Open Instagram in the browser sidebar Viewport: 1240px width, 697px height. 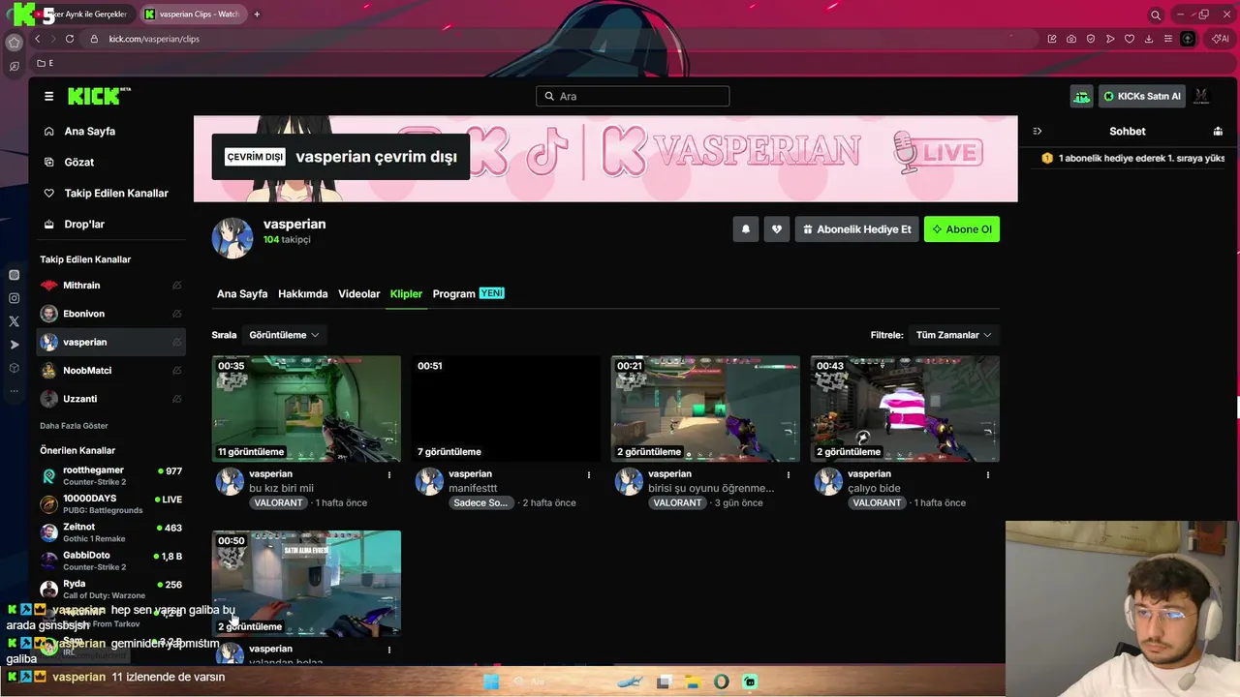(14, 298)
